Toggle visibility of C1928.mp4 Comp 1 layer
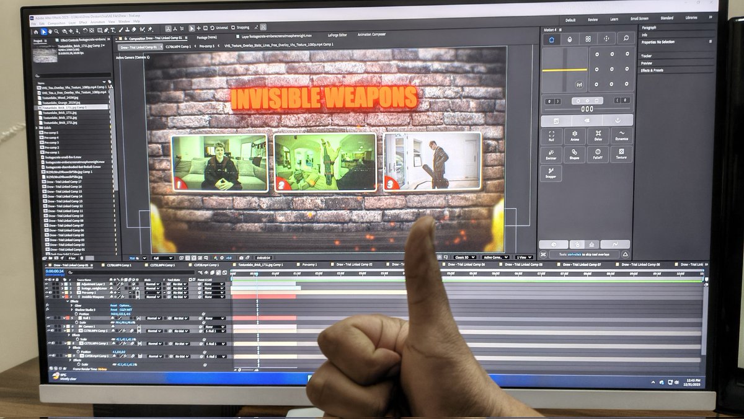 click(x=50, y=356)
